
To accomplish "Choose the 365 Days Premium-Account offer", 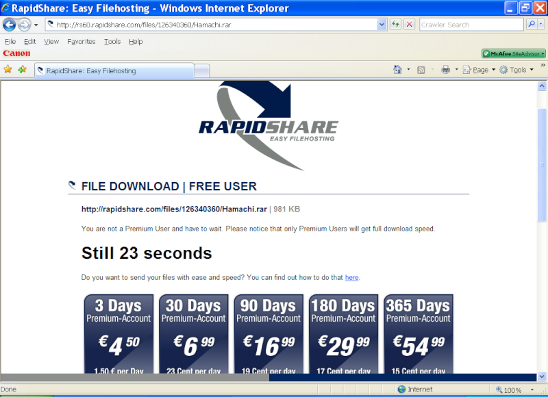I will click(x=419, y=334).
